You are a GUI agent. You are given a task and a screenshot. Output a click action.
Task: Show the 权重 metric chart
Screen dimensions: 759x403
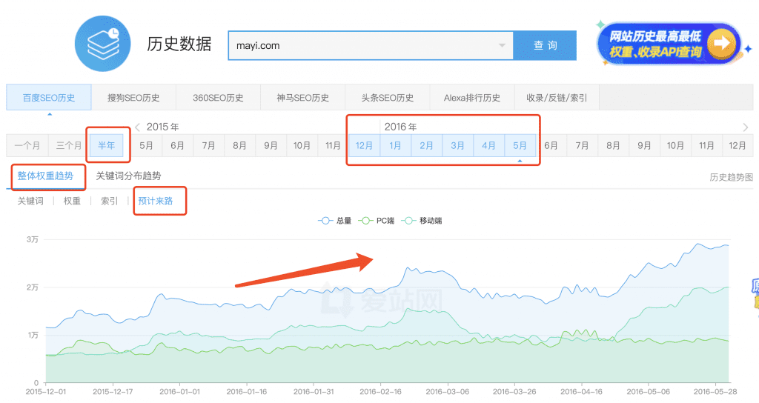click(x=72, y=201)
